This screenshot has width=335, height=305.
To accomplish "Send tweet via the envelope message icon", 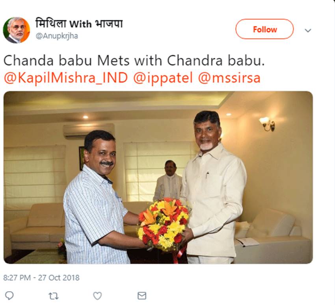I will point(142,295).
